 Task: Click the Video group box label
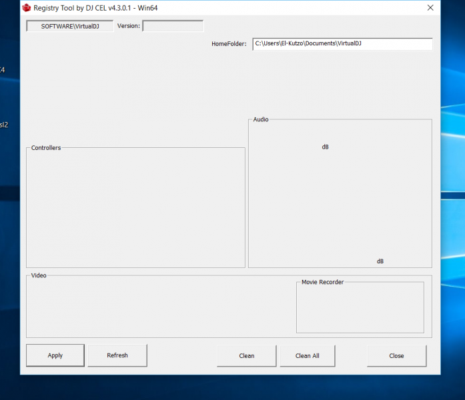[x=39, y=275]
